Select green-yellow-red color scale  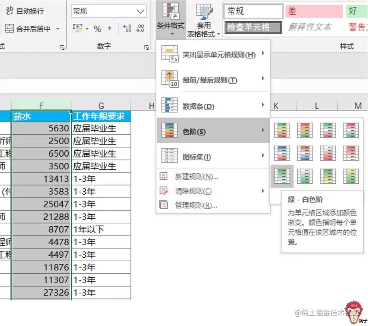282,130
